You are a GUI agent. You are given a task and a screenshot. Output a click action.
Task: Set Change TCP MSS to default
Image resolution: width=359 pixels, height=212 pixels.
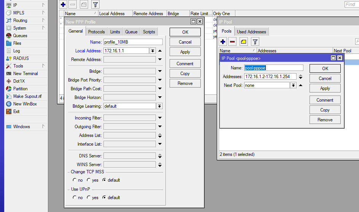pos(104,180)
